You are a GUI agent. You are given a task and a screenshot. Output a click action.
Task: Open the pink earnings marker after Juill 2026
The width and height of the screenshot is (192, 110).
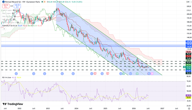152,73
